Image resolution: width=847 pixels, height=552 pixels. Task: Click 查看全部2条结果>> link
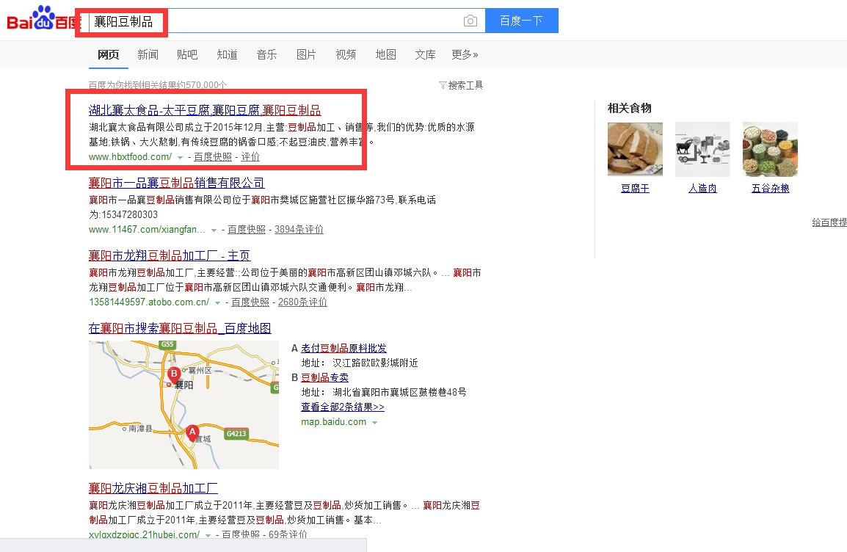343,407
